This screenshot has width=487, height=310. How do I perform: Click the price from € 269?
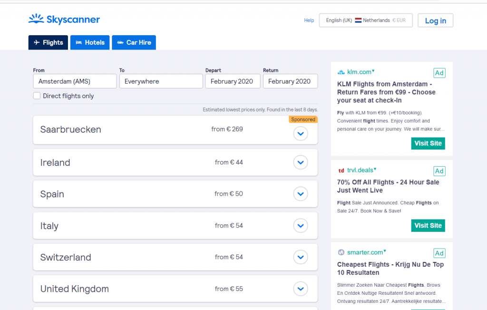click(x=227, y=129)
